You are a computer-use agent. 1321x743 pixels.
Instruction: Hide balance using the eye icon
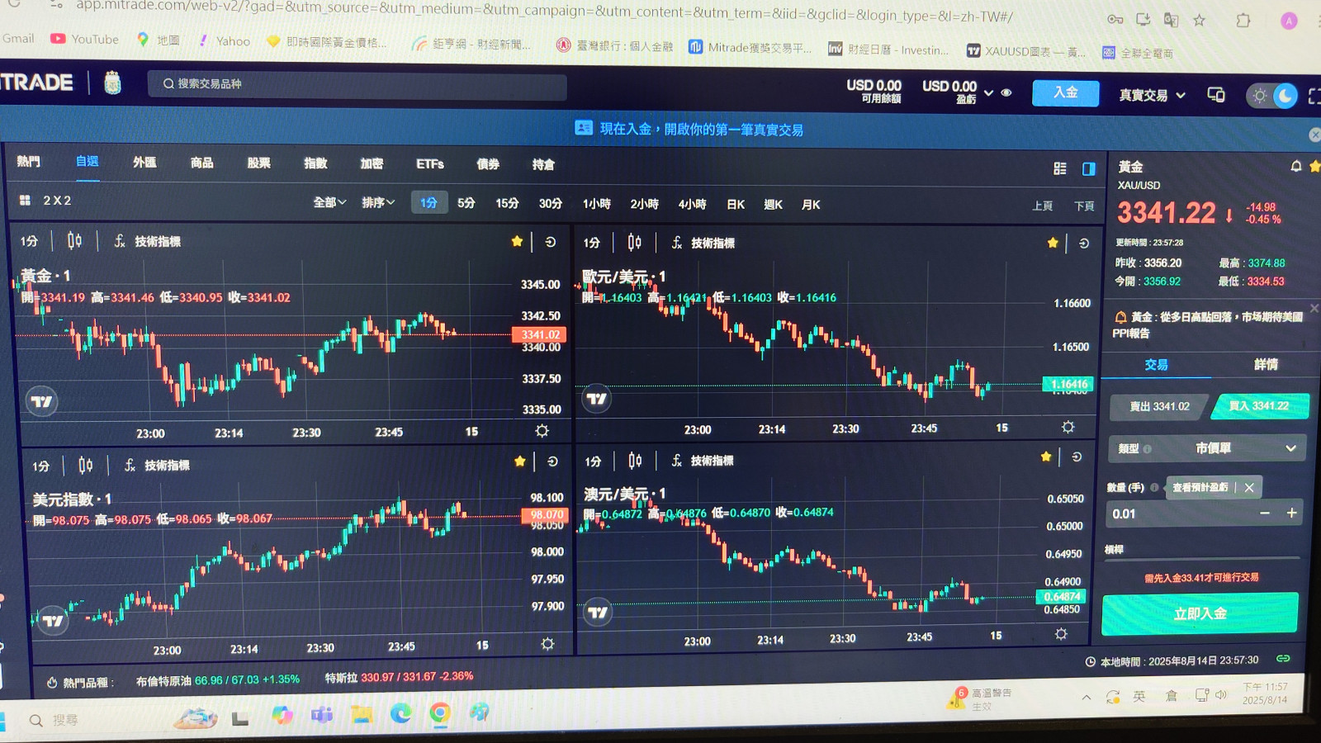(x=1006, y=92)
